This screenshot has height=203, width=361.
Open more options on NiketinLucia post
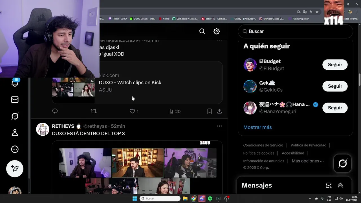pyautogui.click(x=219, y=40)
